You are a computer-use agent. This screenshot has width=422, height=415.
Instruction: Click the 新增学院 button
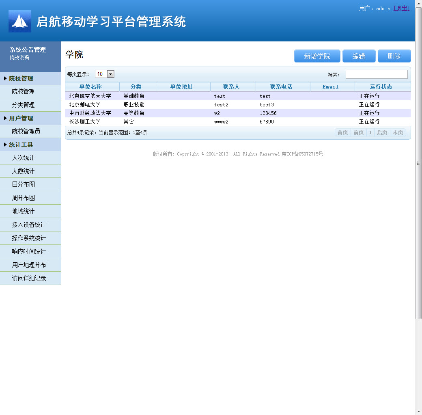(x=317, y=56)
